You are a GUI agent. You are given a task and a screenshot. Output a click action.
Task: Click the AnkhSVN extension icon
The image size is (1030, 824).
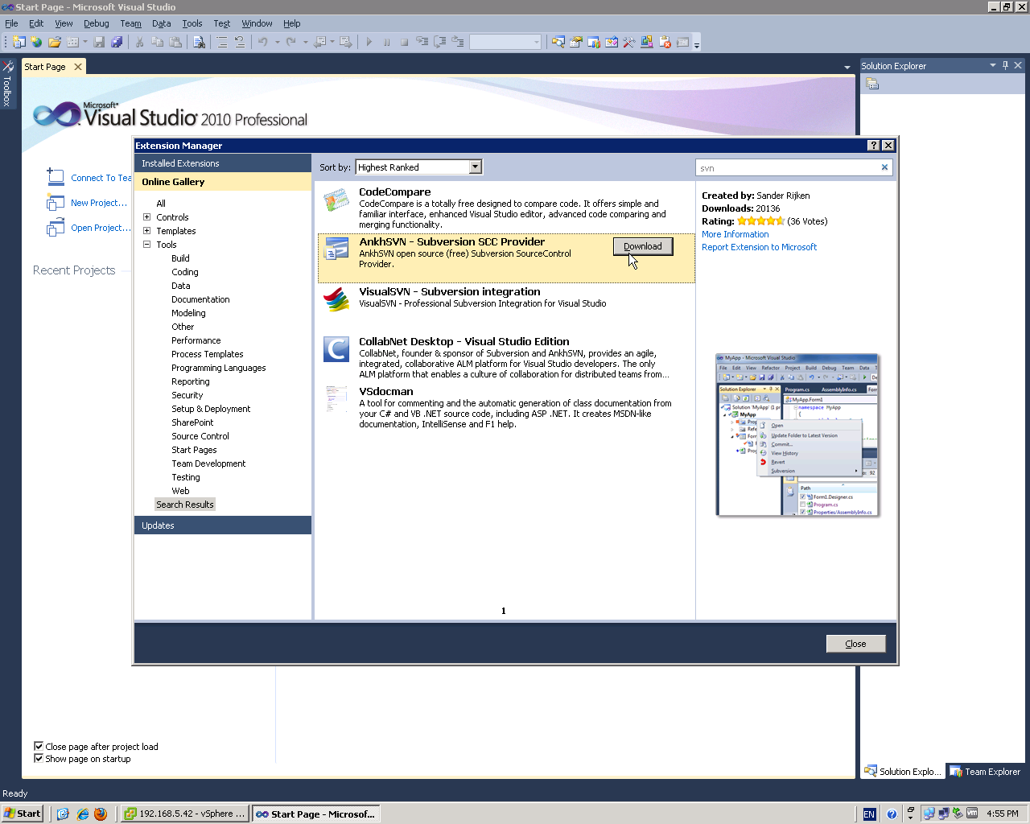[336, 250]
